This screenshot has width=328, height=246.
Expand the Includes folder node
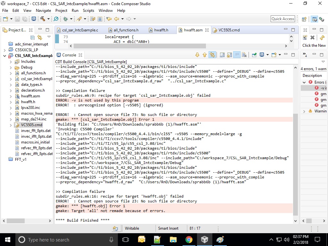[11, 62]
